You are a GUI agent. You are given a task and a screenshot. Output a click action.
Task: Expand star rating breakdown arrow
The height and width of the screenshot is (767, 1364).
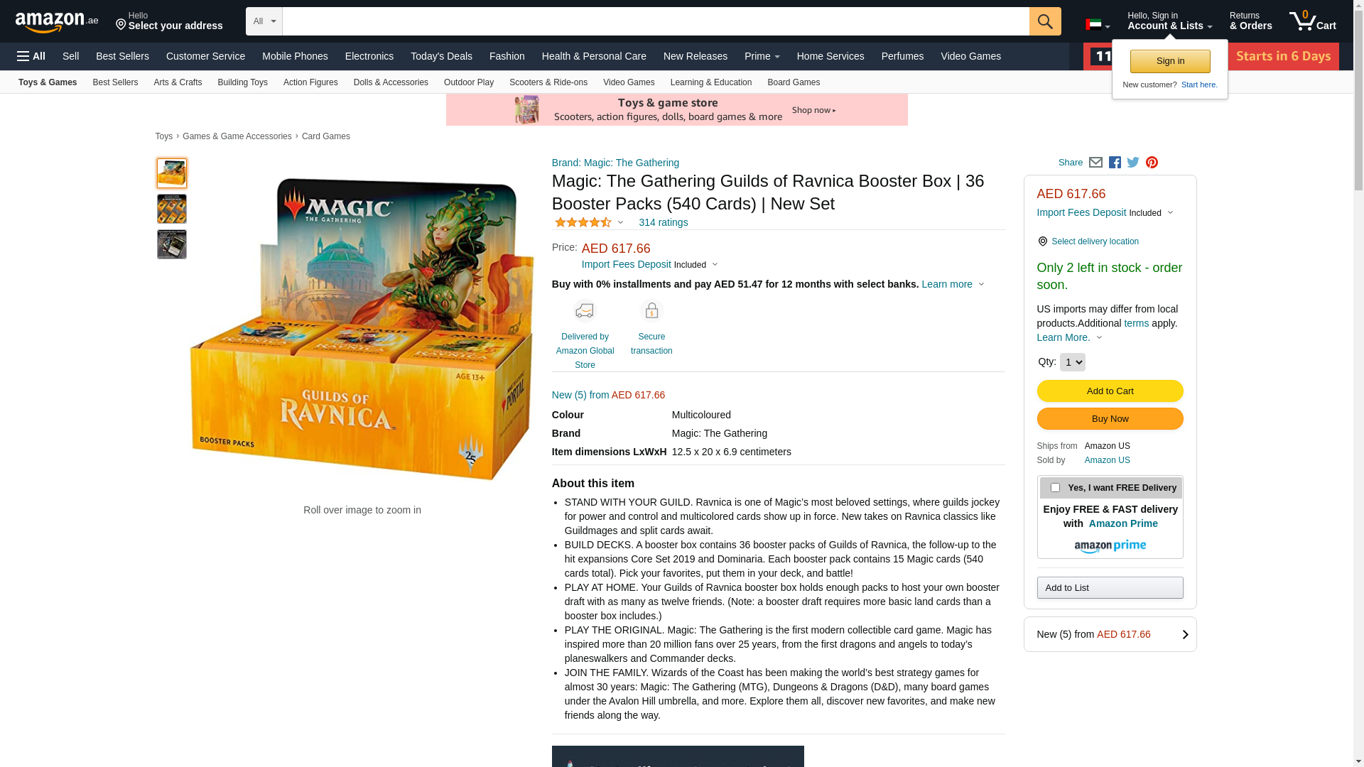pyautogui.click(x=620, y=223)
